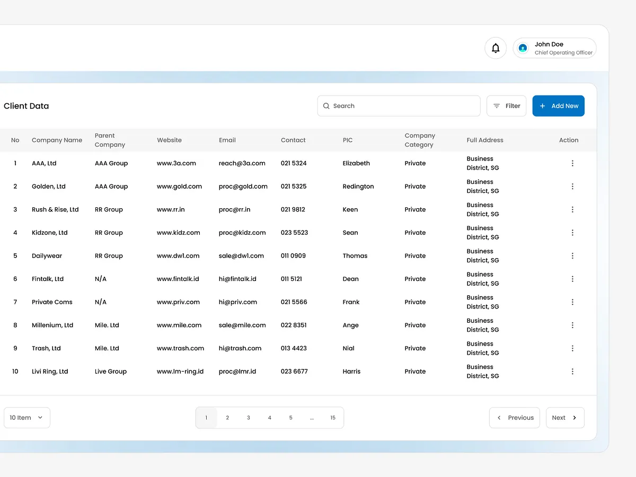Open action menu for Livi Ring, Ltd
This screenshot has height=477, width=636.
572,372
